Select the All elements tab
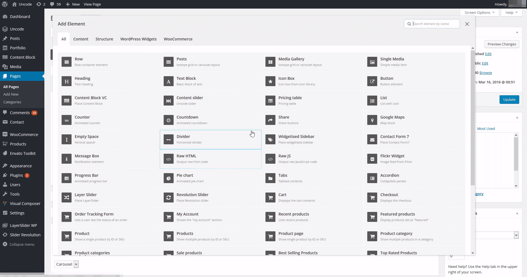 [64, 39]
